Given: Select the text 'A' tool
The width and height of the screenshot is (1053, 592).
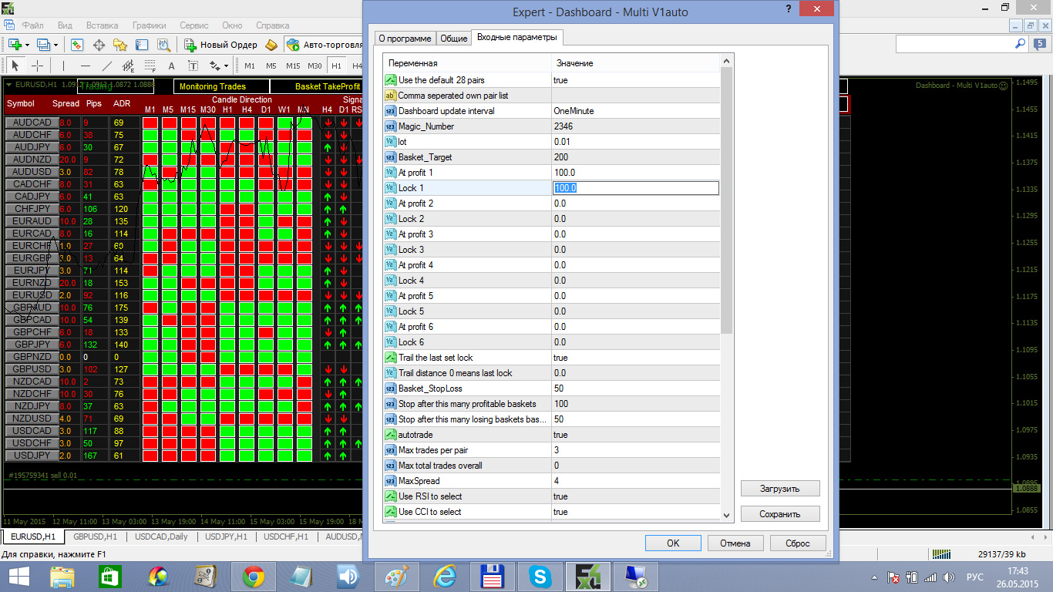Looking at the screenshot, I should [172, 66].
